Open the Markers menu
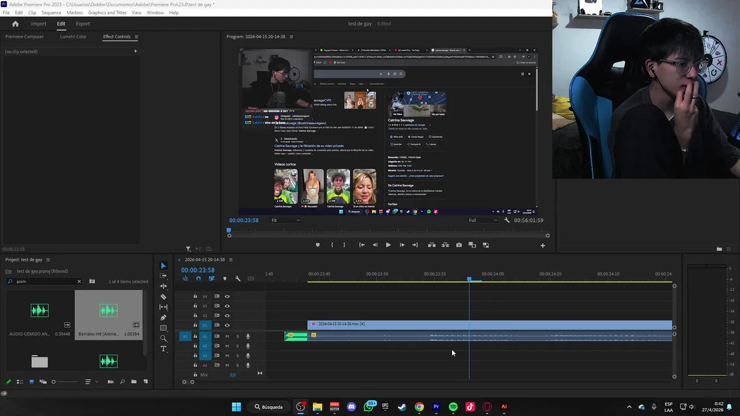The image size is (740, 416). [75, 13]
